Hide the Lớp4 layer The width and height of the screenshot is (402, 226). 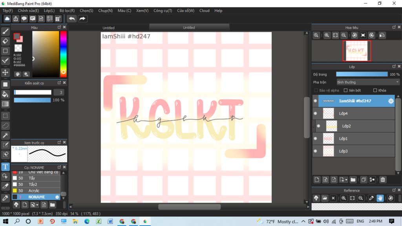(315, 113)
